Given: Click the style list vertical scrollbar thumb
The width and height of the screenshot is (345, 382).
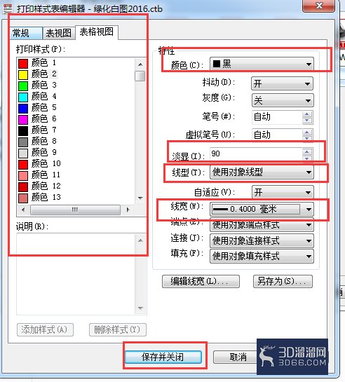Looking at the screenshot, I should [140, 76].
